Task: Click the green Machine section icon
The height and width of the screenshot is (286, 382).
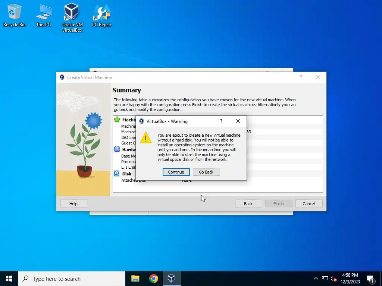Action: [x=117, y=120]
